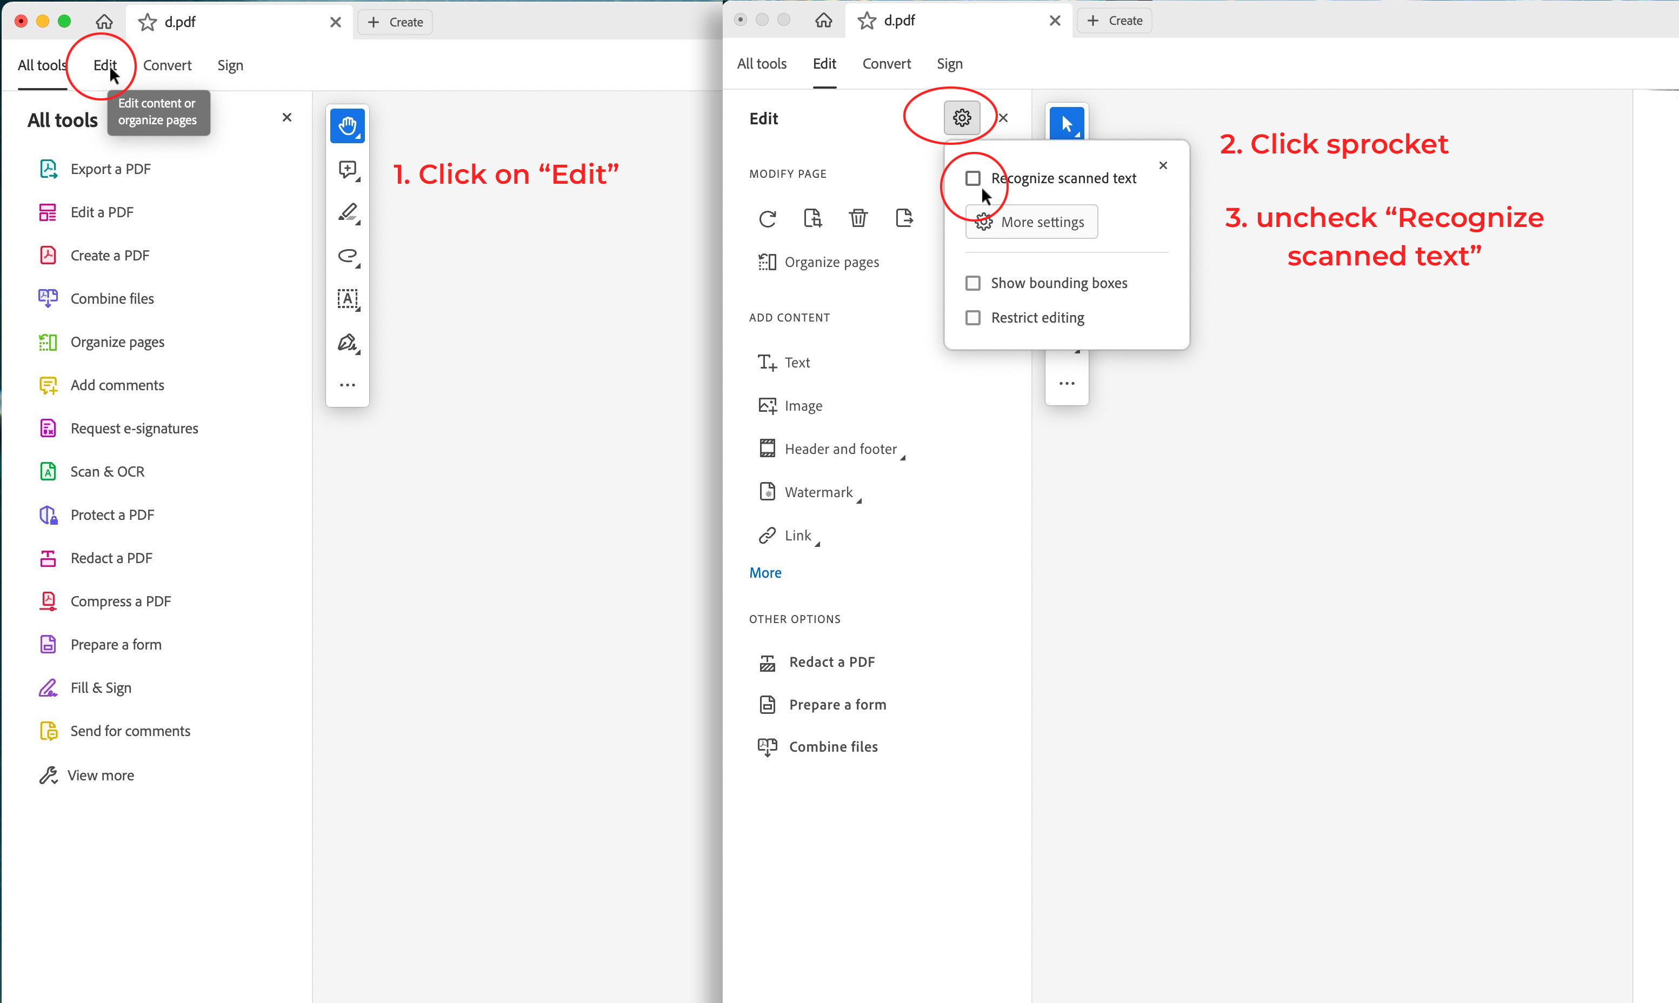
Task: Open the Sign tab
Action: (x=949, y=64)
